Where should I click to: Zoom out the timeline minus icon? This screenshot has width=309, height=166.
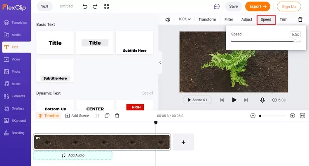[x=253, y=116]
